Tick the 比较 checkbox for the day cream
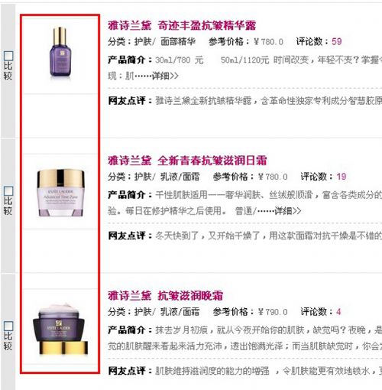Screen dimensions: 382x390 pos(8,191)
